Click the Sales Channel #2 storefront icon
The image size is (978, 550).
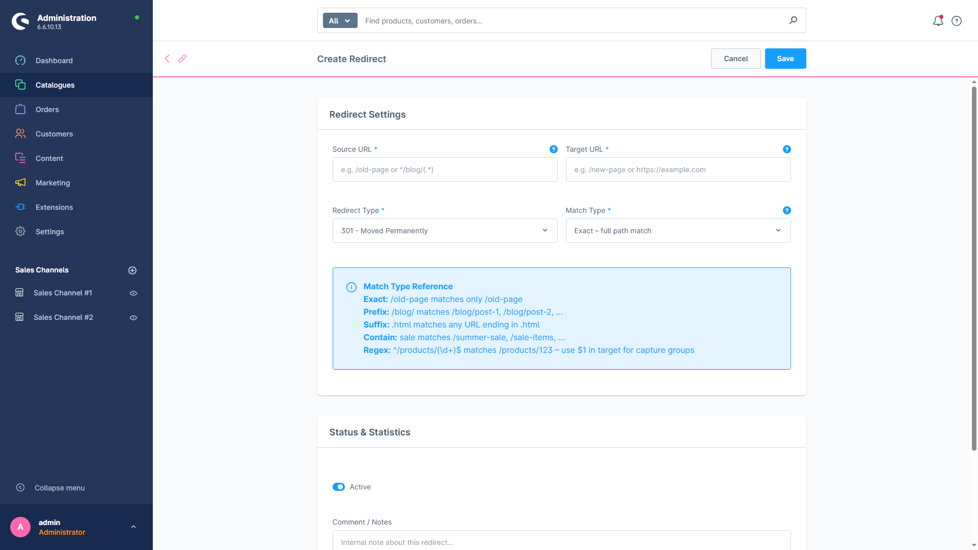point(19,317)
